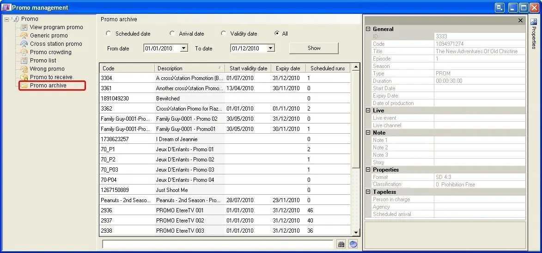Click the blue pie chart icon
The height and width of the screenshot is (253, 542).
click(x=353, y=244)
